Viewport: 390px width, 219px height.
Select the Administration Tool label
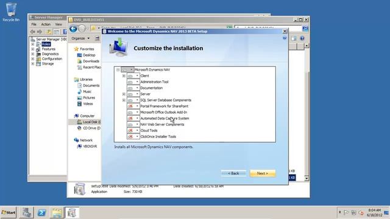(x=154, y=82)
